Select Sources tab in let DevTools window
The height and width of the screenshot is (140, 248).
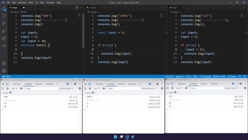tap(203, 84)
